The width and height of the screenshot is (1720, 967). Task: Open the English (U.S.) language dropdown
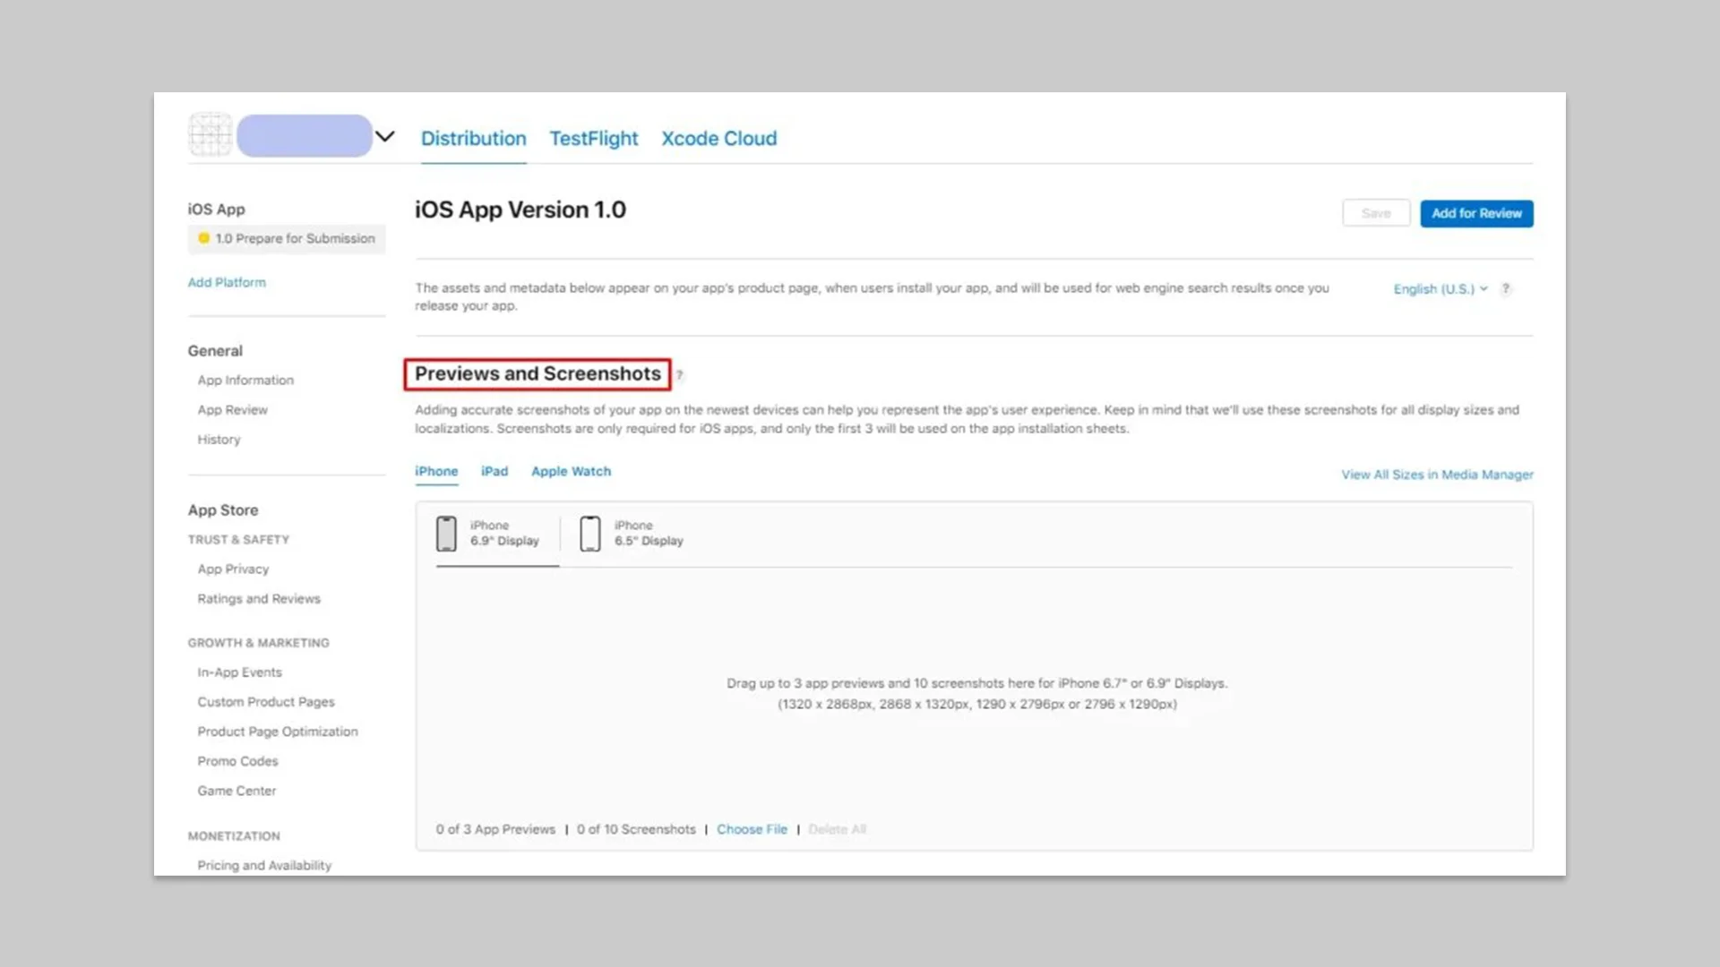tap(1440, 288)
